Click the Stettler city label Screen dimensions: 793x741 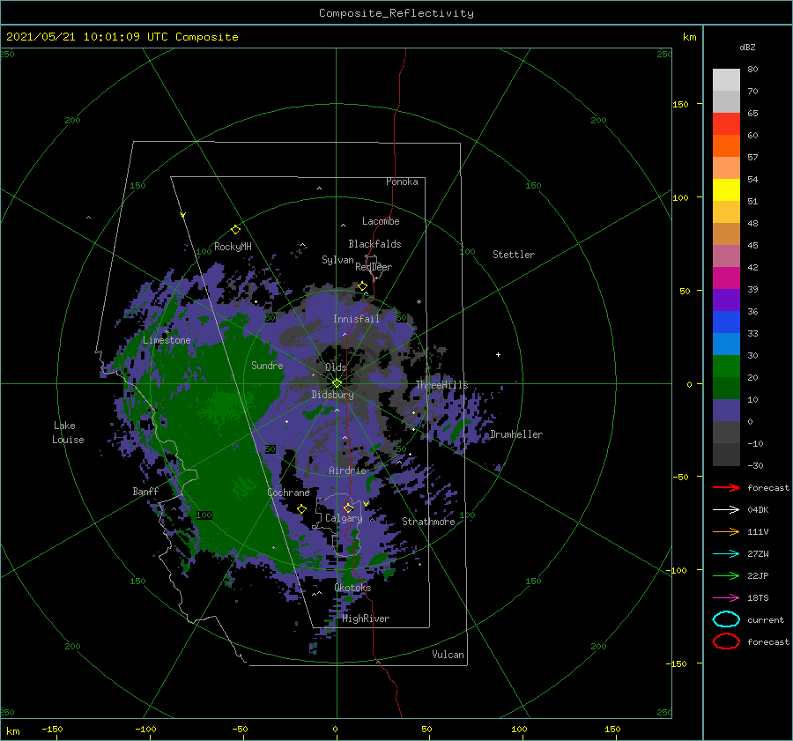point(514,255)
